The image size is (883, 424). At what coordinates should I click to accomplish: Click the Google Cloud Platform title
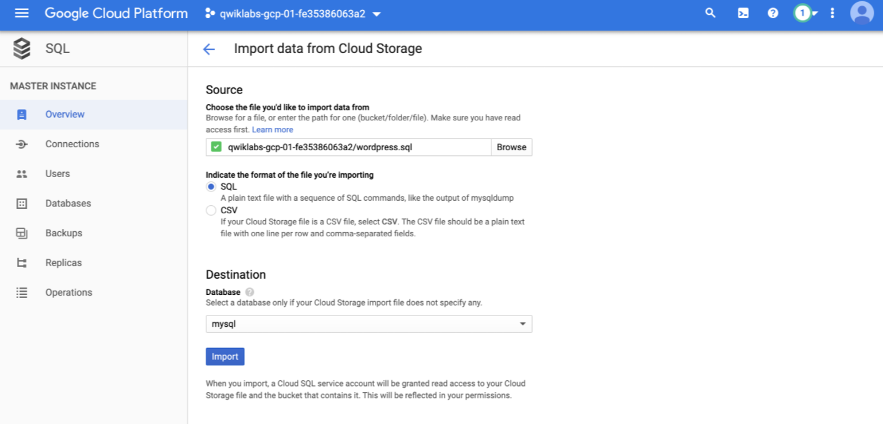tap(116, 13)
